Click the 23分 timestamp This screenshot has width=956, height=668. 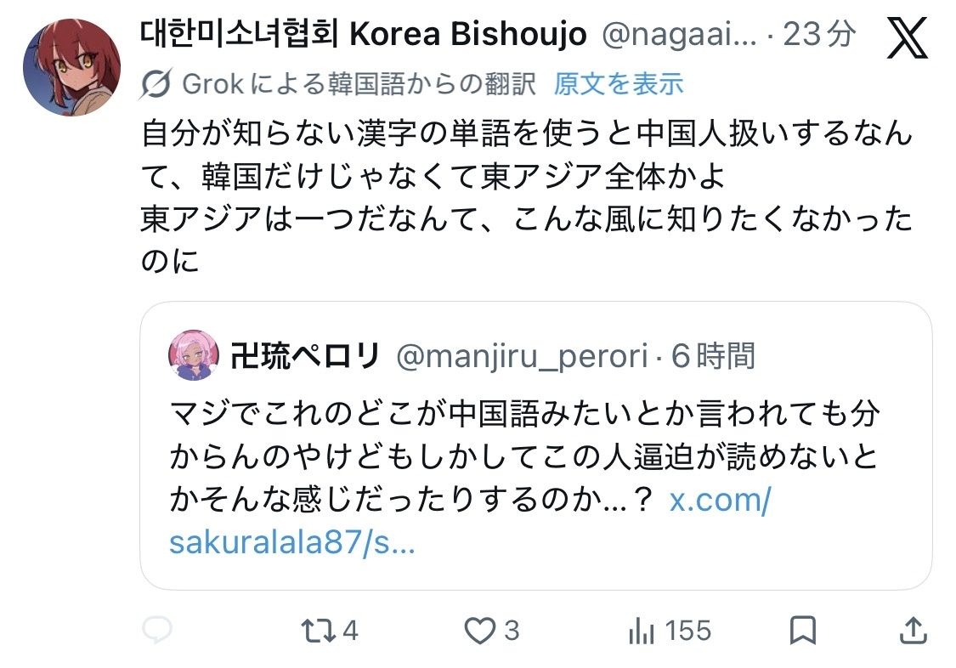[x=817, y=35]
